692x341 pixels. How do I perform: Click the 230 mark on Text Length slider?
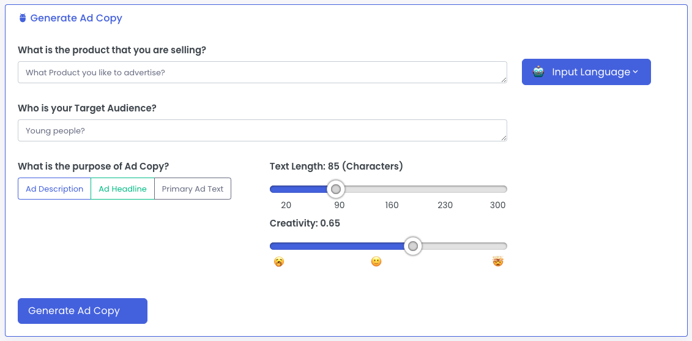[445, 205]
